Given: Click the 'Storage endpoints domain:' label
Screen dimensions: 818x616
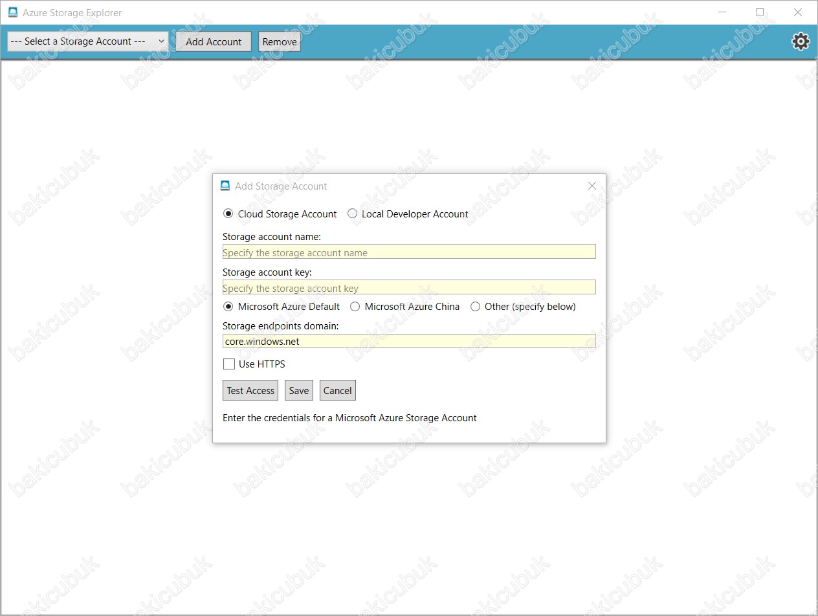Looking at the screenshot, I should click(281, 326).
